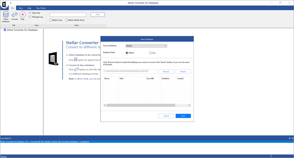Restore down the application window
Image resolution: width=294 pixels, height=158 pixels.
click(x=280, y=3)
